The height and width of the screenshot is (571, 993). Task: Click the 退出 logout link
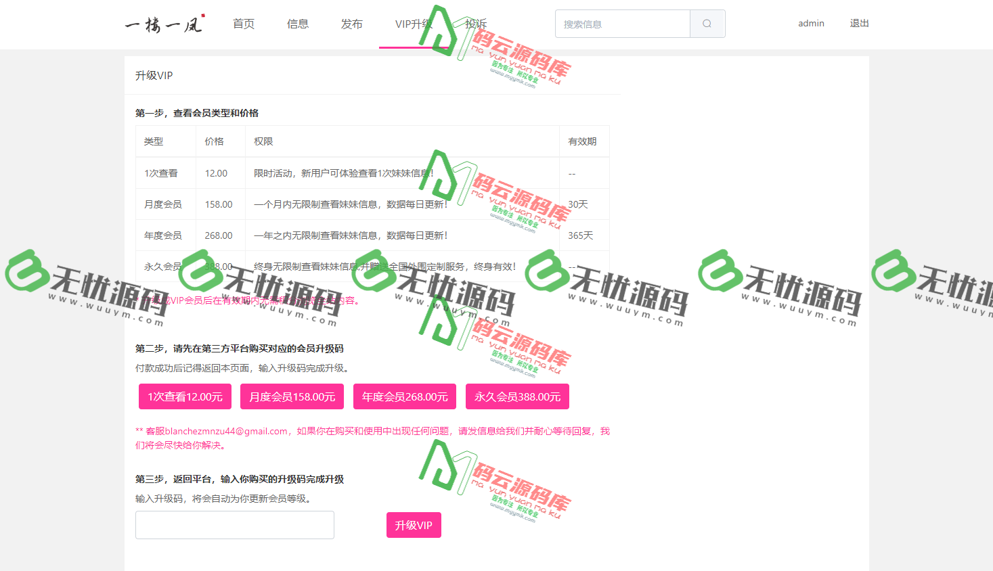[x=859, y=23]
